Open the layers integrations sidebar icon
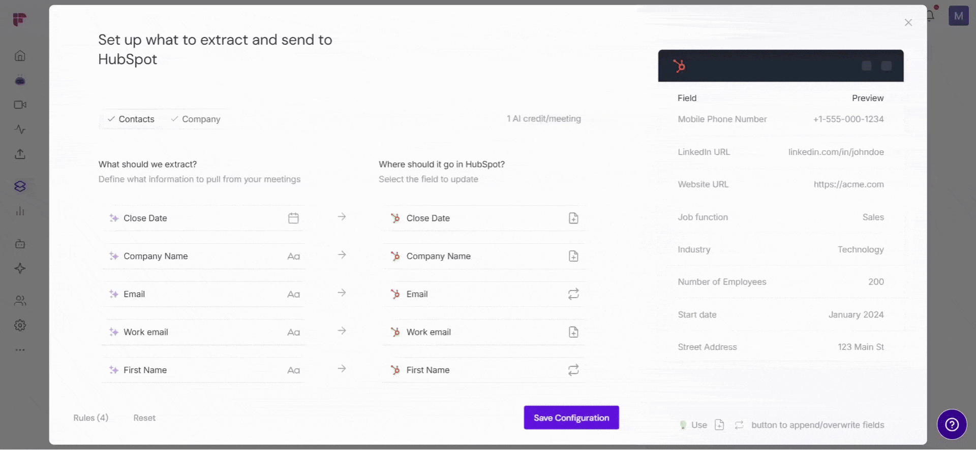 [x=20, y=186]
